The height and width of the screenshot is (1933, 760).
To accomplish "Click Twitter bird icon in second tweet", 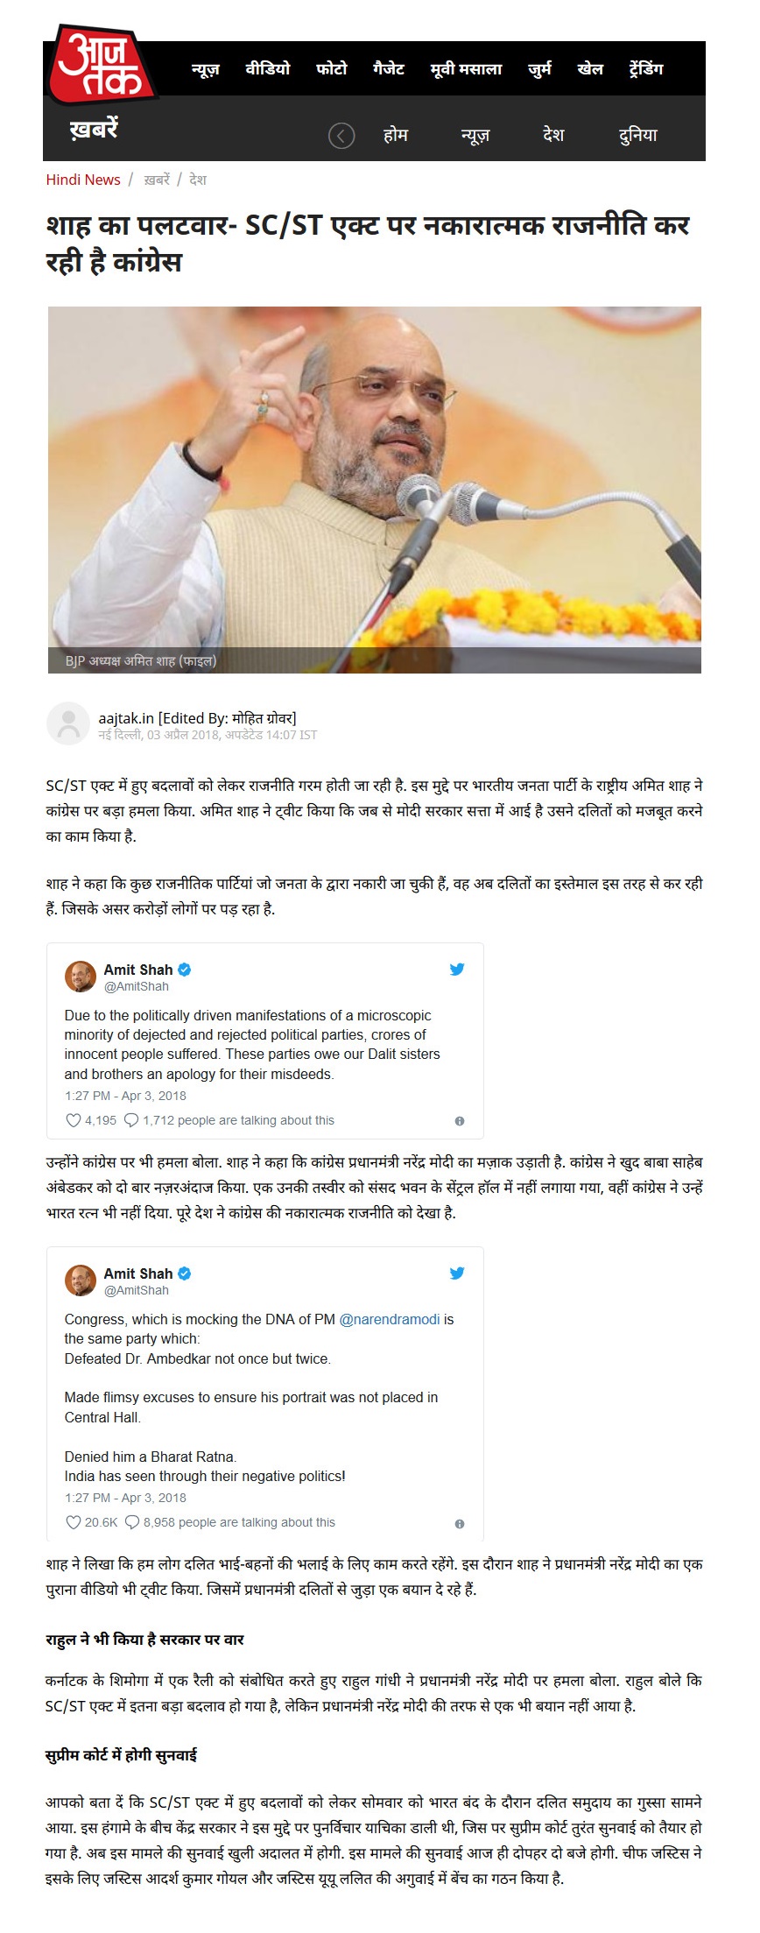I will (457, 1273).
